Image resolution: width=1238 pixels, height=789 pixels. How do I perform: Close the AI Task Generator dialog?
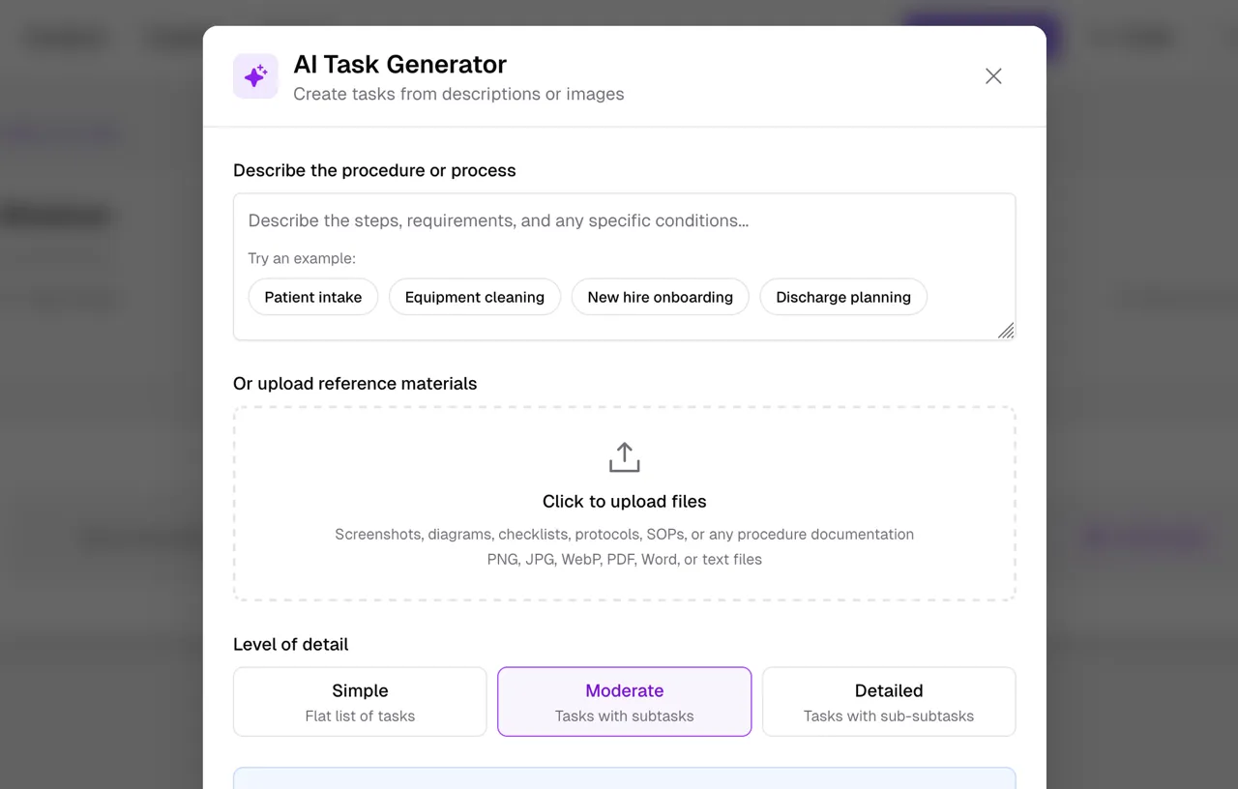point(993,75)
